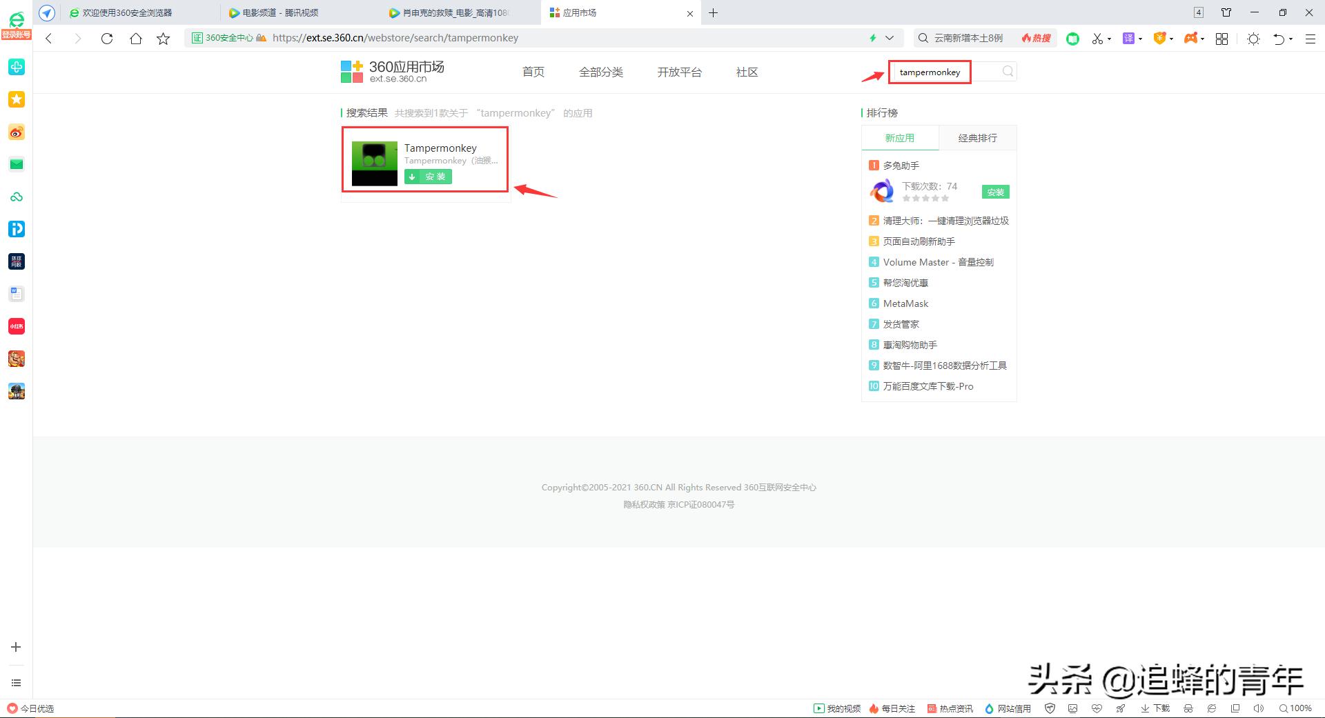Open the extensions grid icon

point(1221,39)
